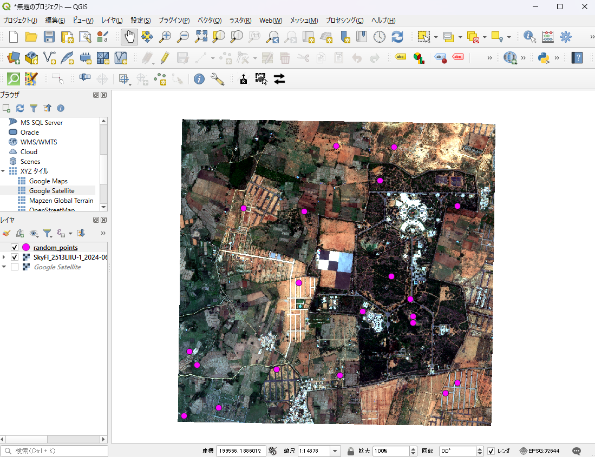Open the Raster menu
This screenshot has height=457, width=595.
pyautogui.click(x=240, y=21)
